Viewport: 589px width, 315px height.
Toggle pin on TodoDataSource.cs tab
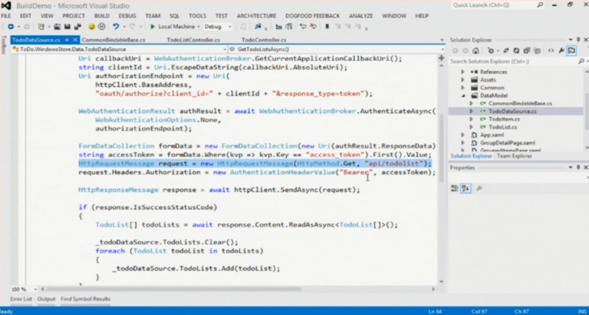[67, 40]
